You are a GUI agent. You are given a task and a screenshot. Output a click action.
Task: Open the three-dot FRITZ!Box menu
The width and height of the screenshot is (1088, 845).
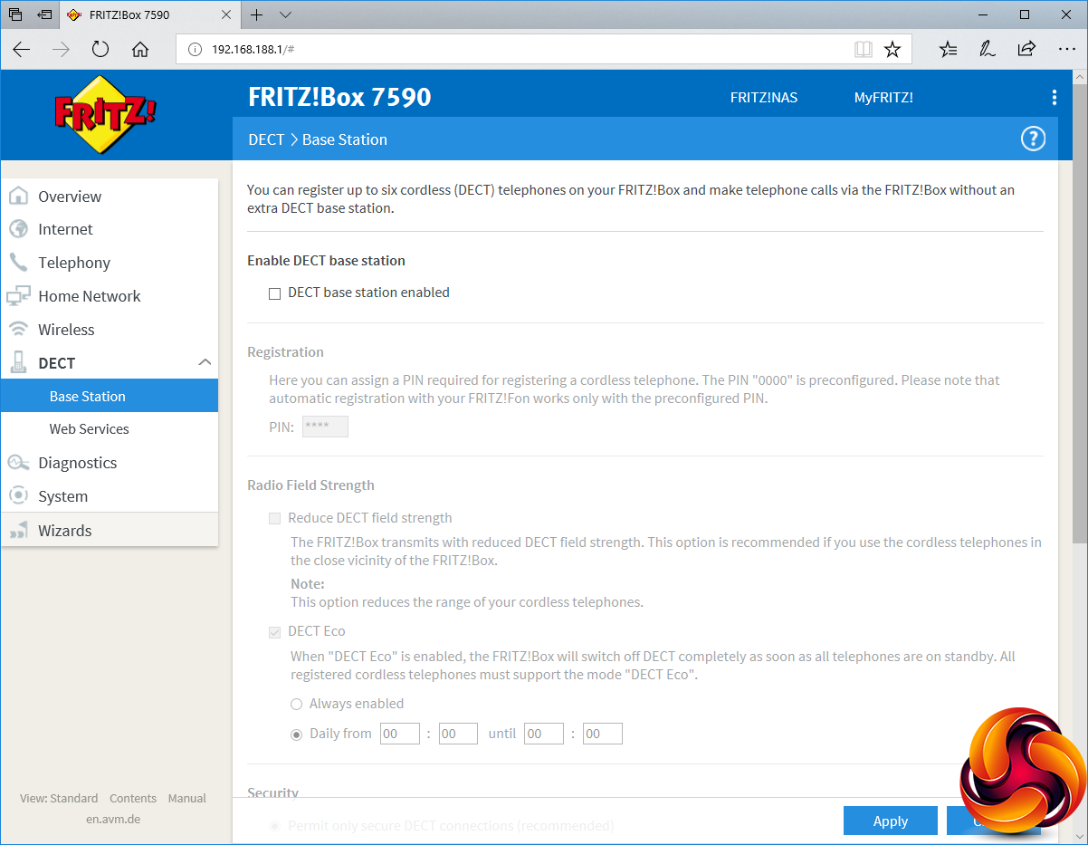pos(1054,98)
